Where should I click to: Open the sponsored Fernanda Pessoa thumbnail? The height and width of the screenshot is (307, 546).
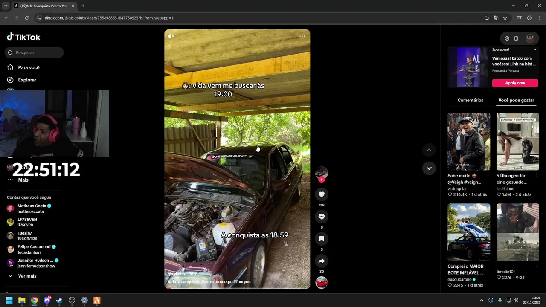coord(469,67)
